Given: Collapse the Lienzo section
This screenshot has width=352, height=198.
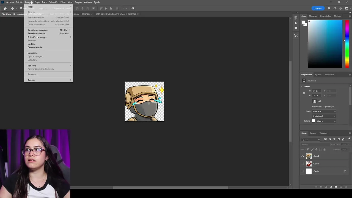Looking at the screenshot, I should coord(302,86).
